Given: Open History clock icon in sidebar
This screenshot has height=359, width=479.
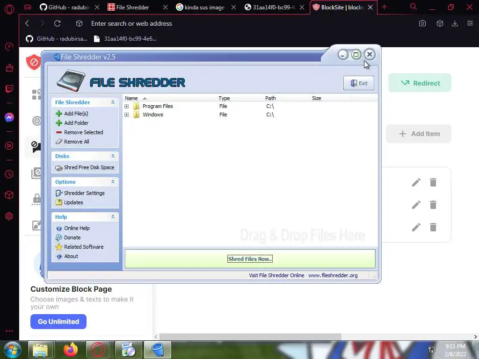Looking at the screenshot, I should coord(9,174).
